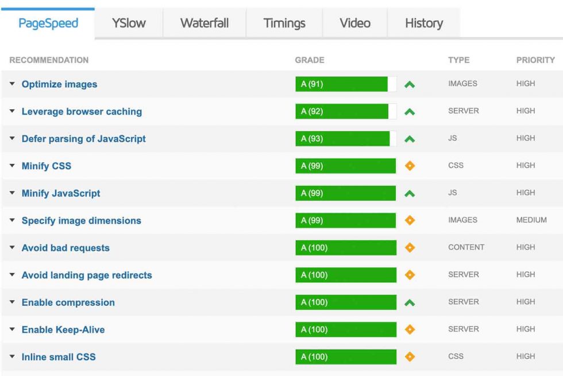Open Avoid bad requests recommendation
Viewport: 563px width, 376px height.
pyautogui.click(x=65, y=248)
